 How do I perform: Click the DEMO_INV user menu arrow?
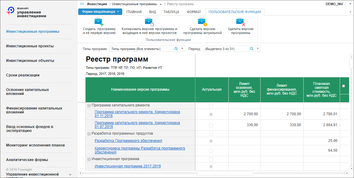click(x=350, y=4)
